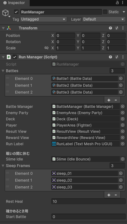Open object picker for Battle Manager field

122,107
